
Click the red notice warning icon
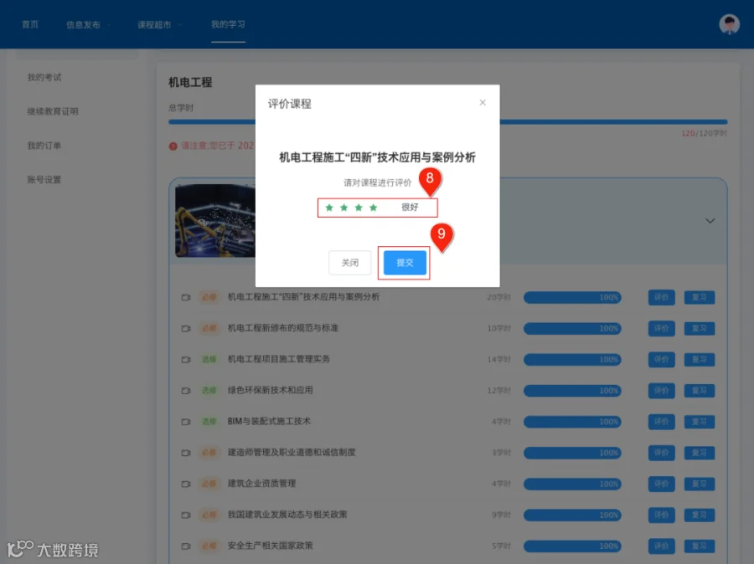click(x=173, y=146)
